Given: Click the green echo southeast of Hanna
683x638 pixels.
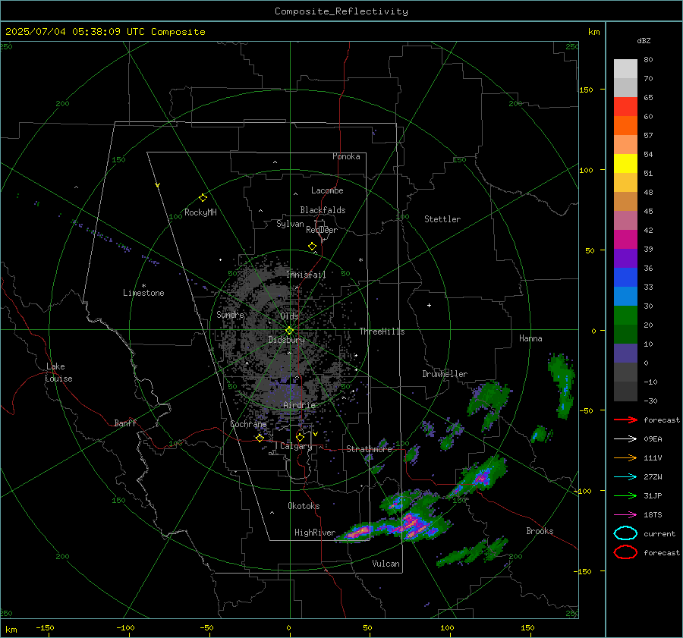Looking at the screenshot, I should point(562,385).
